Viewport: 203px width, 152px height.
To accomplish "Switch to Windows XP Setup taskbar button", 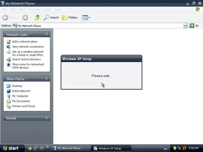I will click(x=111, y=148).
